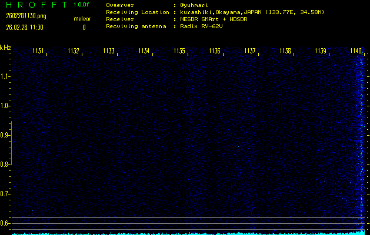The width and height of the screenshot is (370, 235).
Task: Select the 26.02.28 11:30 timestamp
Action: tap(25, 27)
